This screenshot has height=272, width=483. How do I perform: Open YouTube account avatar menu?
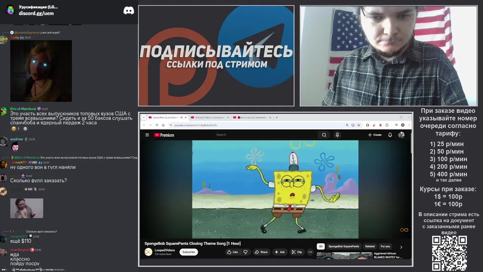point(401,135)
